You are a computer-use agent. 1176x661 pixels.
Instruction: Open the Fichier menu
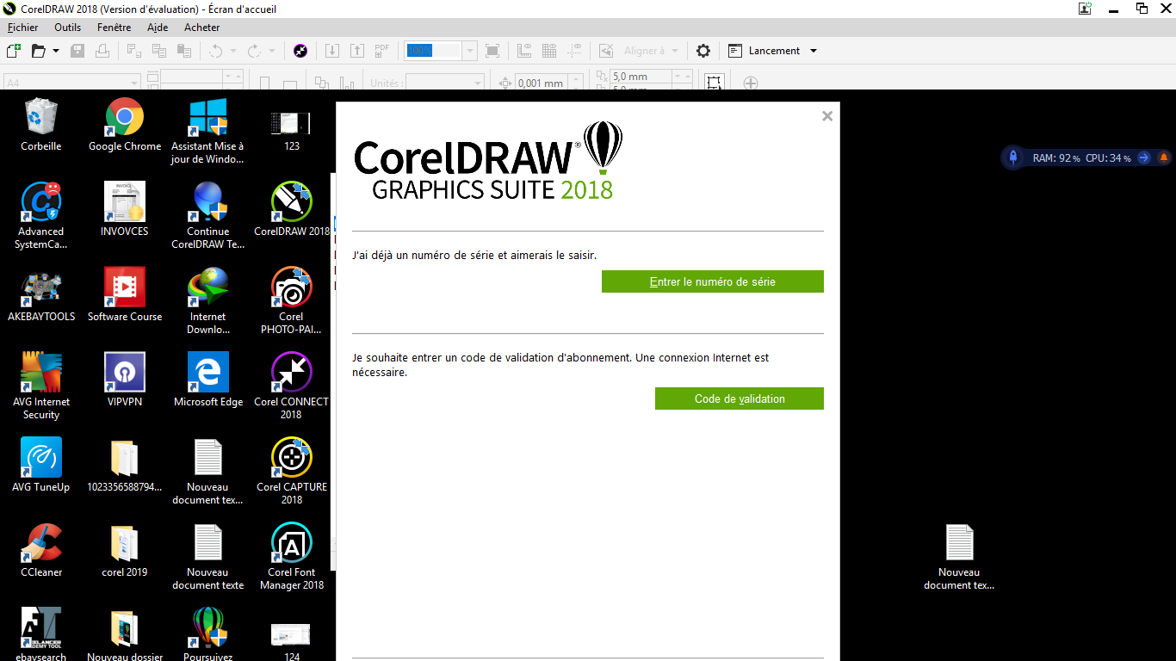22,28
